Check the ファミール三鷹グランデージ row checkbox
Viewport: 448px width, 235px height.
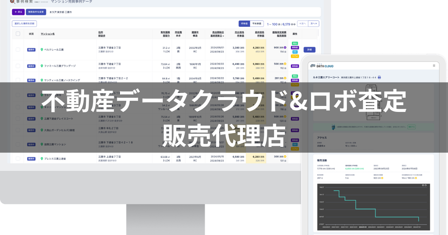(18, 66)
